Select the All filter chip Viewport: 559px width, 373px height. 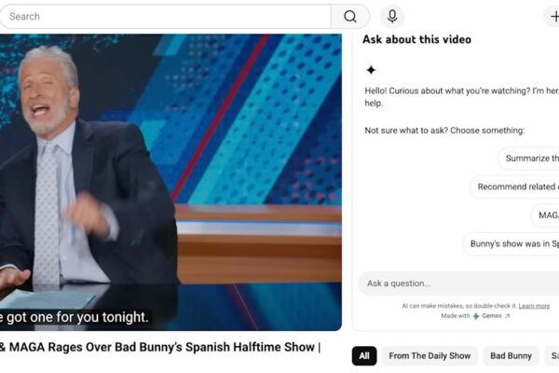(x=364, y=356)
